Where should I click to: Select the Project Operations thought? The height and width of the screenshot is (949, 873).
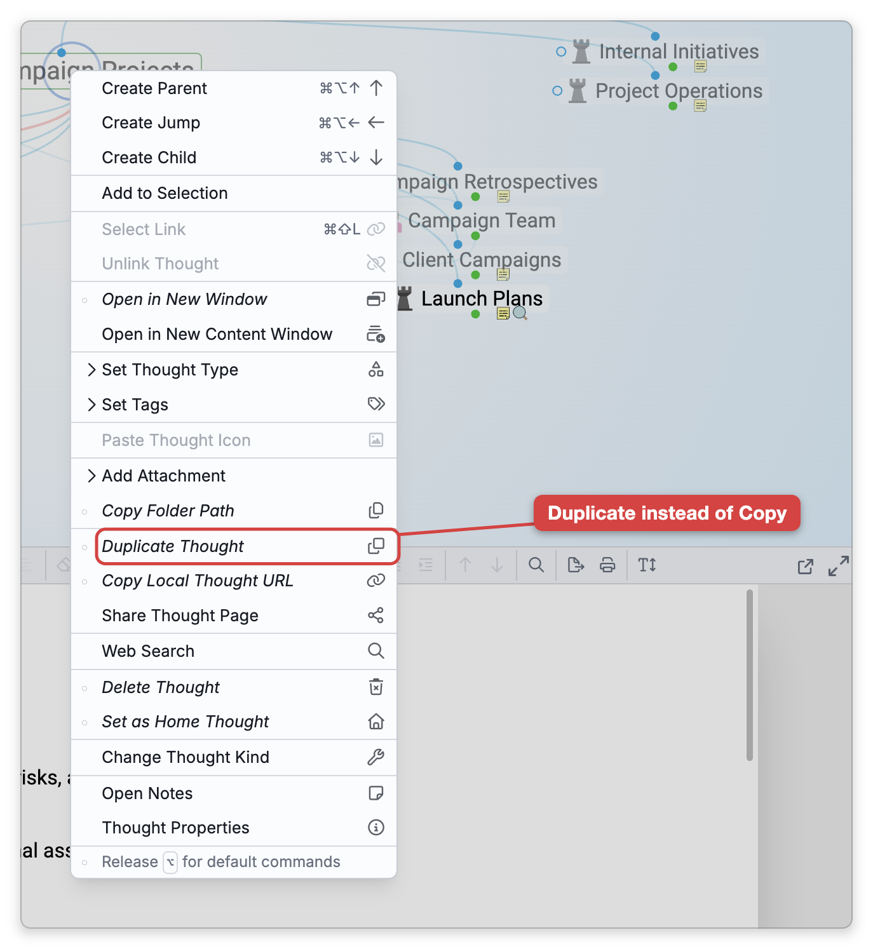coord(679,91)
